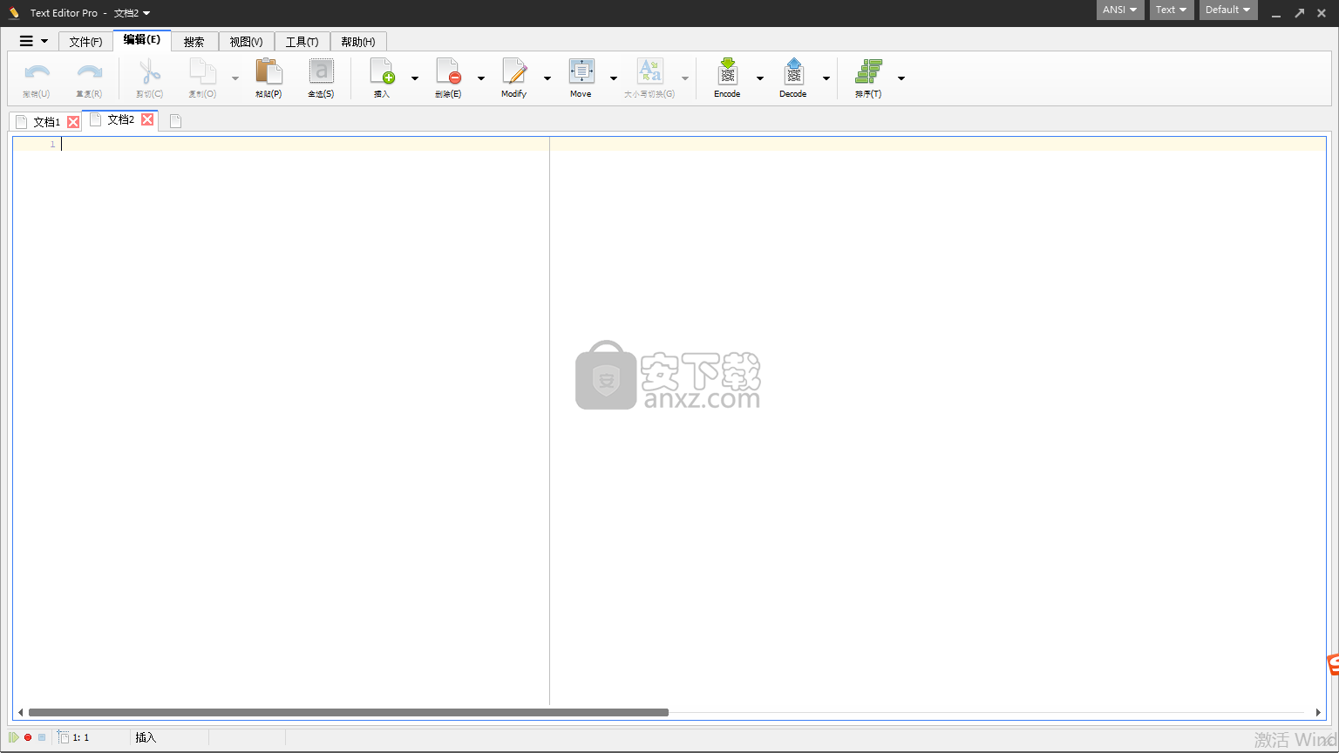Click the pencil app icon in title bar
Viewport: 1339px width, 753px height.
coord(14,12)
